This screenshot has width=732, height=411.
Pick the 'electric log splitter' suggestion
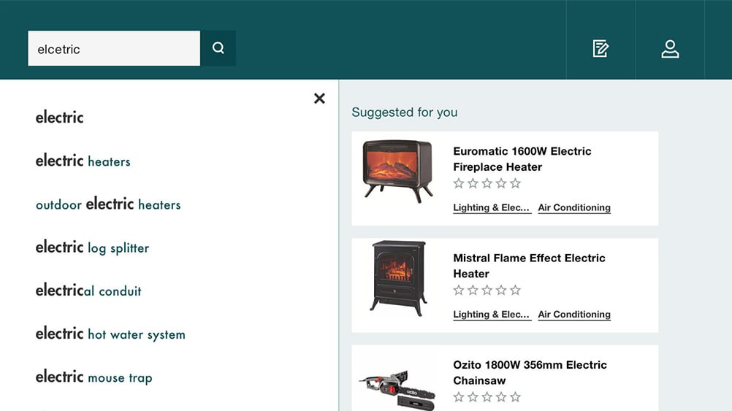(x=93, y=247)
